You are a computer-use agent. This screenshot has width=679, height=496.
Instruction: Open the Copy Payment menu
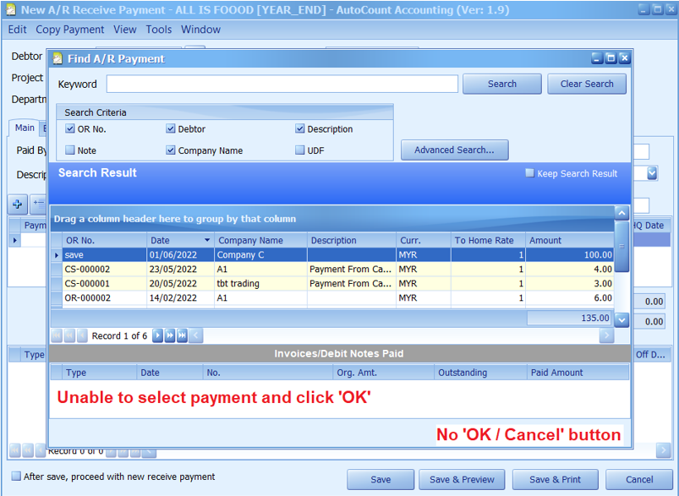[x=70, y=30]
